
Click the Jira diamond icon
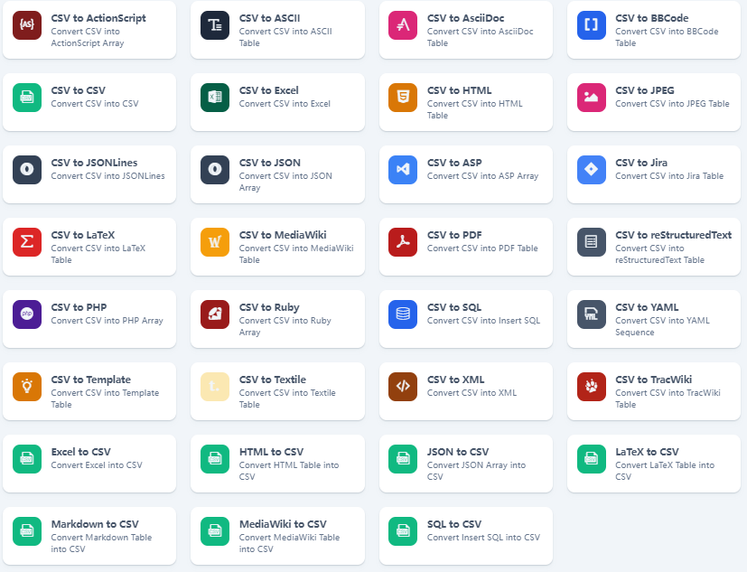coord(592,169)
